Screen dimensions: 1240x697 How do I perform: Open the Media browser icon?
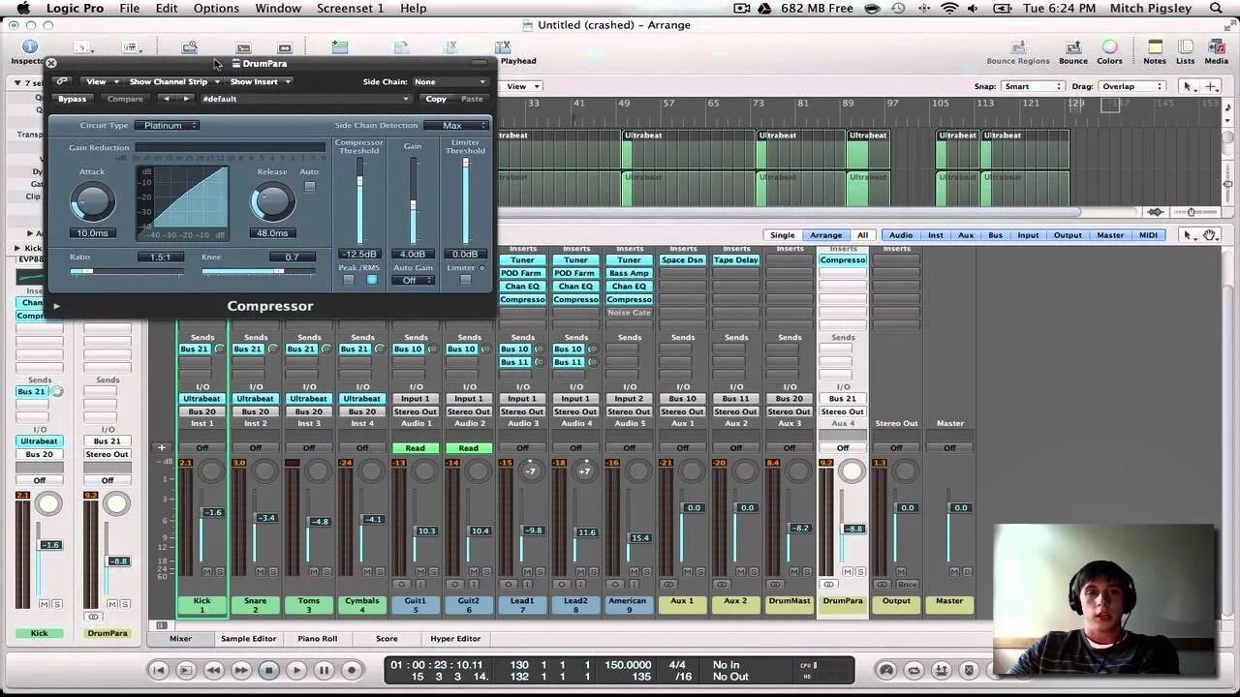[x=1217, y=47]
